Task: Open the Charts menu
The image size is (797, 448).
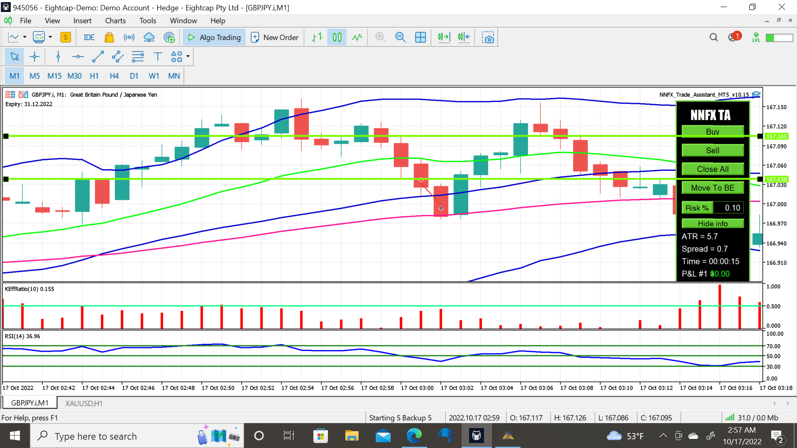Action: coord(115,21)
